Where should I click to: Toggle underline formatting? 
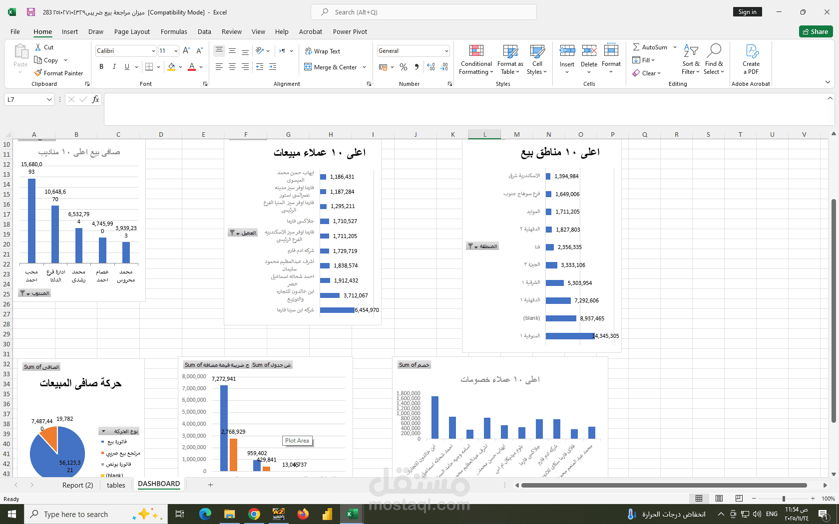point(127,67)
